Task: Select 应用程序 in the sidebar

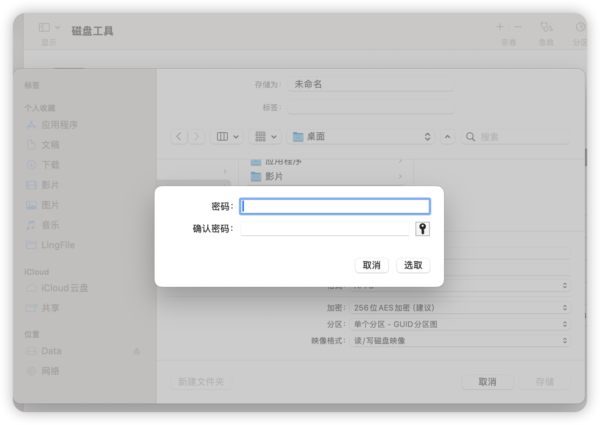Action: tap(59, 125)
